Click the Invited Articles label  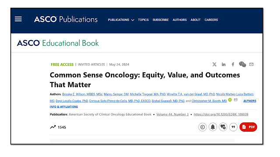(91, 65)
